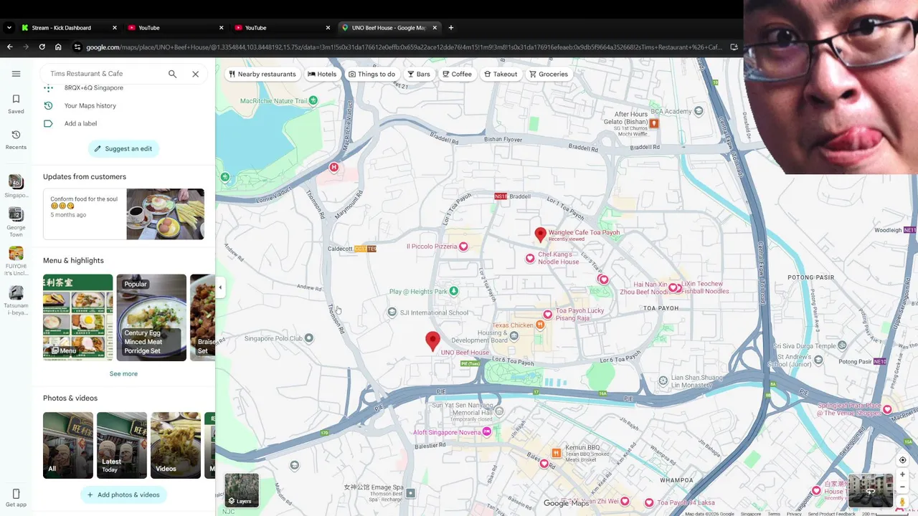Click the show your location button
Screen dimensions: 918x516
pyautogui.click(x=902, y=460)
